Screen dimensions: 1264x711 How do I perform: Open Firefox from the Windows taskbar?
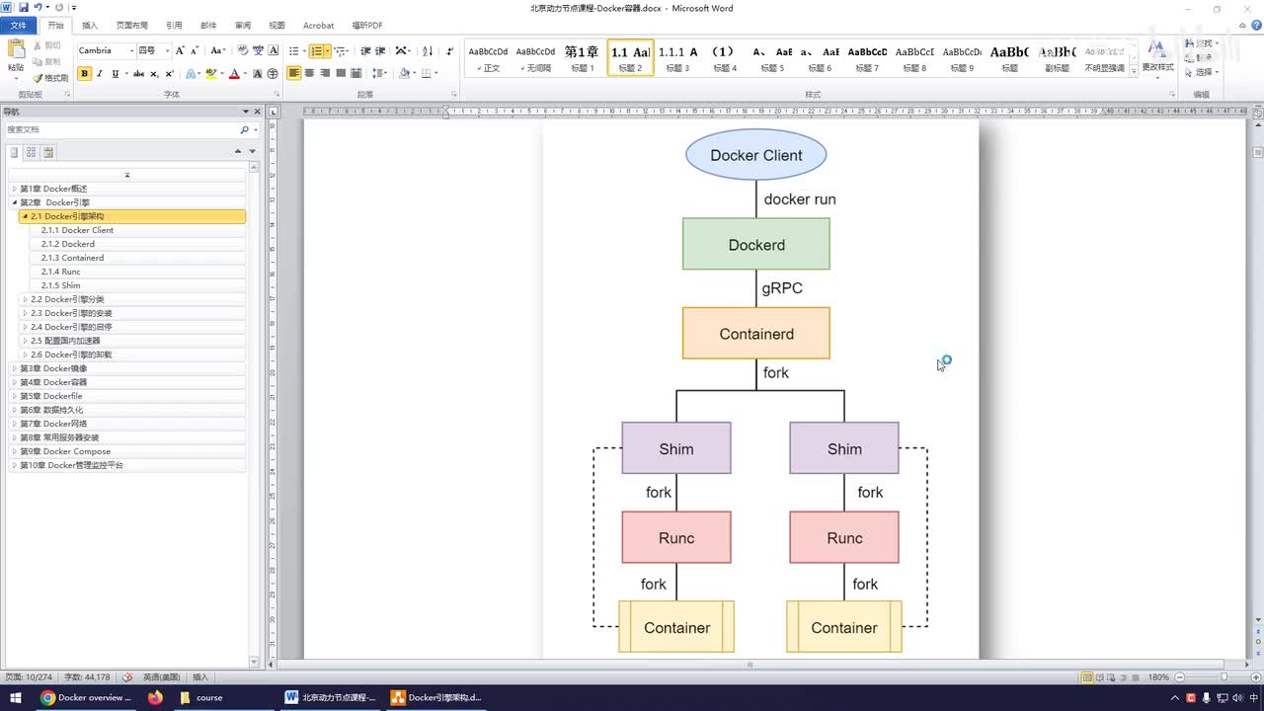pos(155,697)
